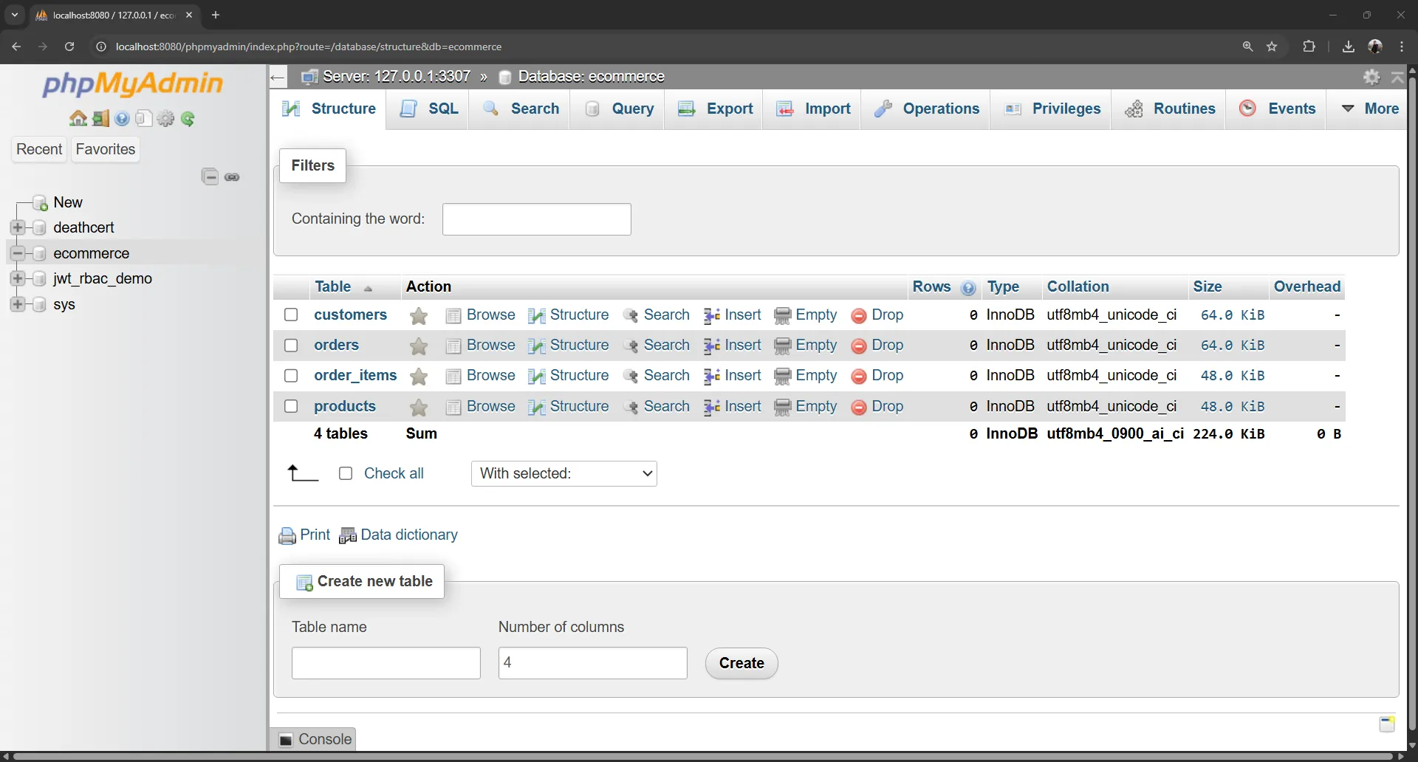
Task: Empty the products table
Action: [x=815, y=406]
